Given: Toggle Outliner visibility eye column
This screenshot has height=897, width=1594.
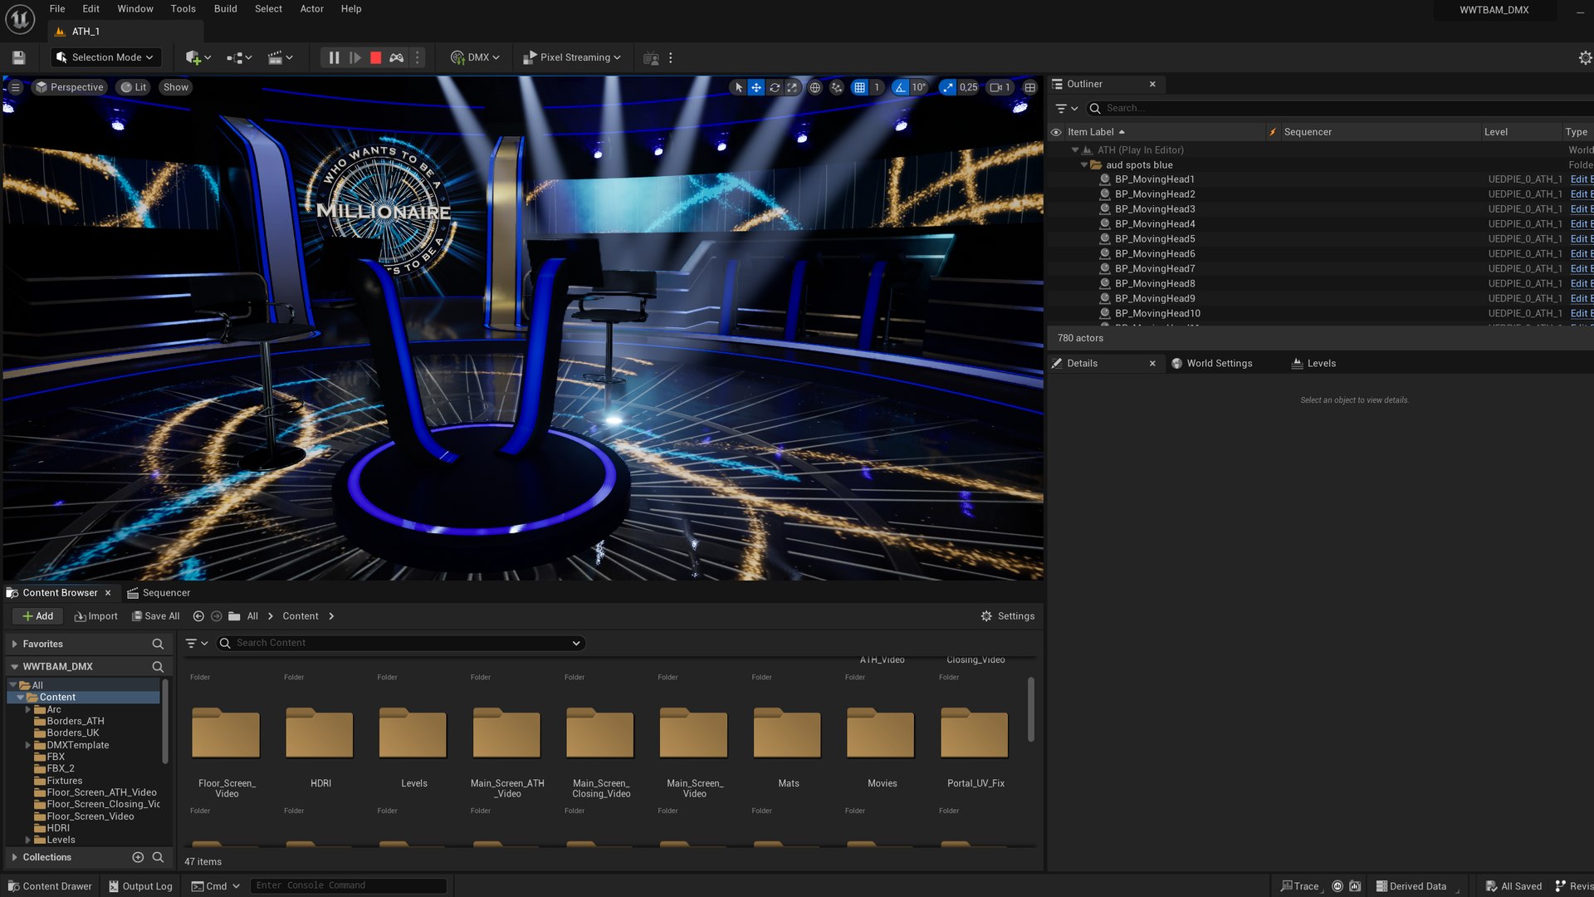Looking at the screenshot, I should (1056, 132).
